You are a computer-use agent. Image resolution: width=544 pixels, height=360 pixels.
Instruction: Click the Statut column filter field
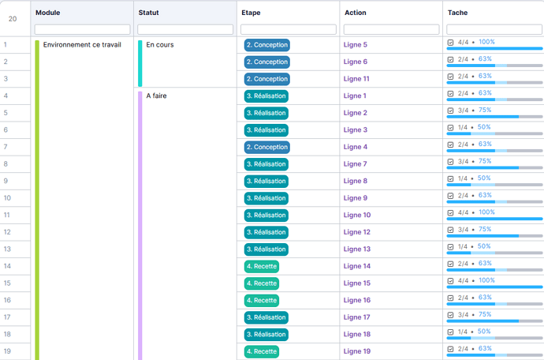(185, 29)
